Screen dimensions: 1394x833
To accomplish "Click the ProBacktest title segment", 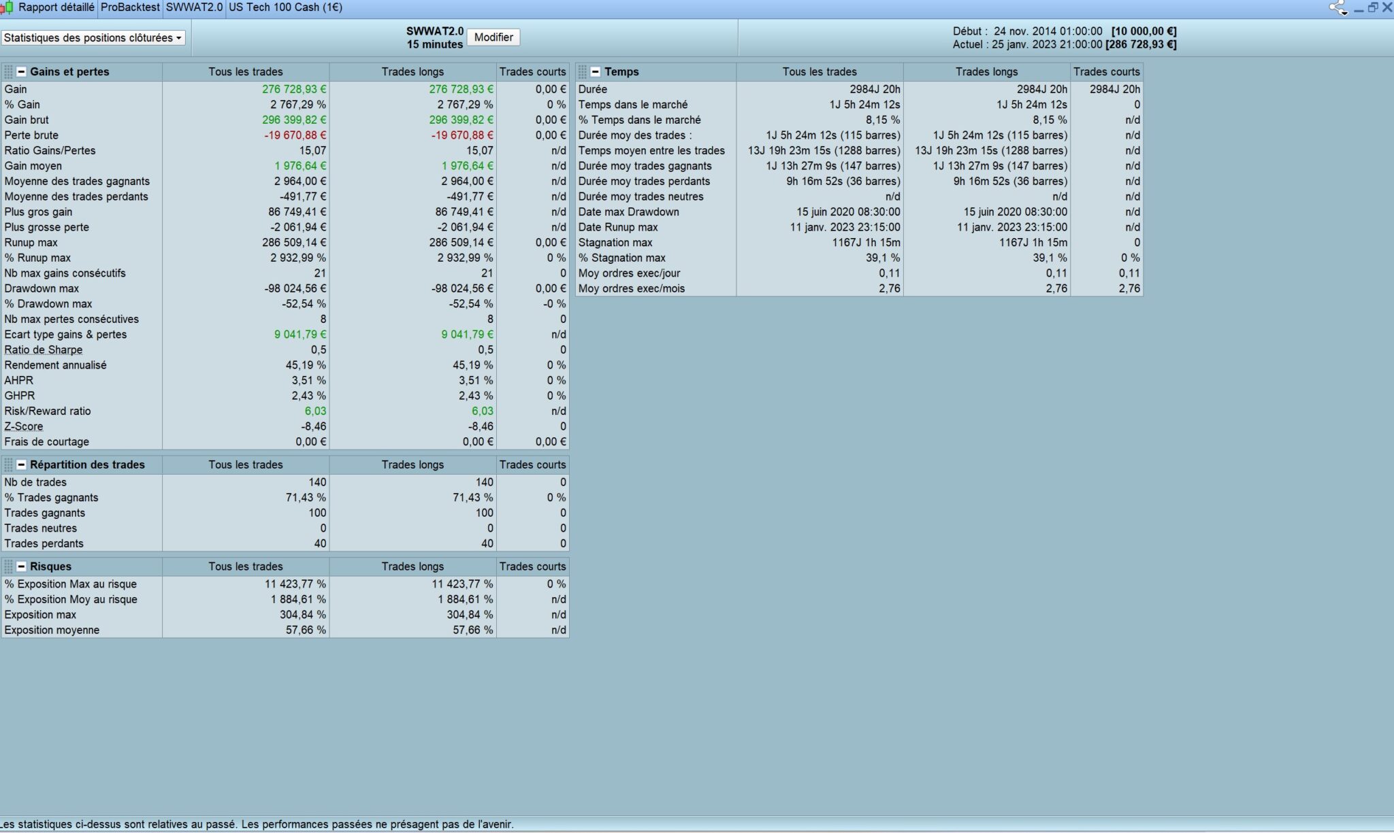I will 130,7.
